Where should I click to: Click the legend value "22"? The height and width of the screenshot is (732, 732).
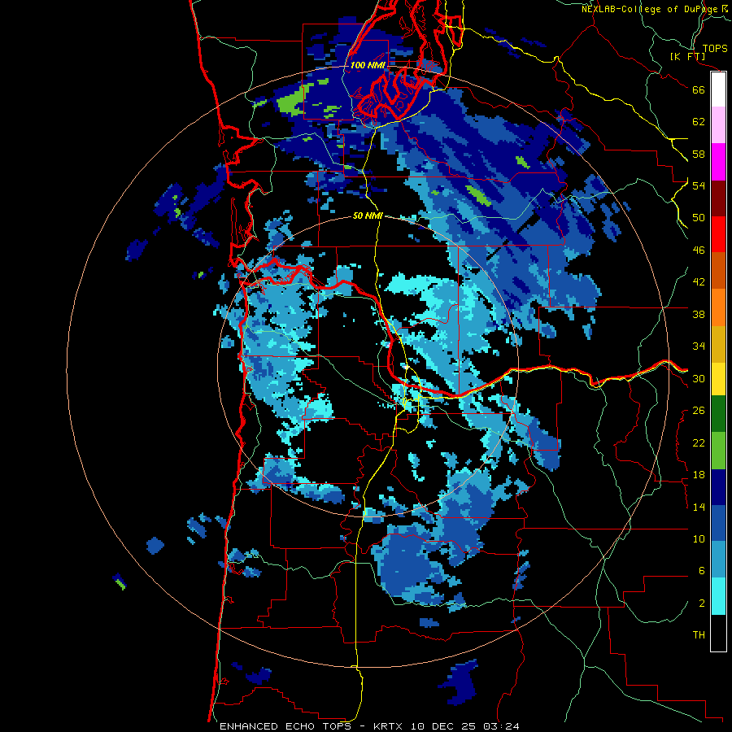point(699,443)
